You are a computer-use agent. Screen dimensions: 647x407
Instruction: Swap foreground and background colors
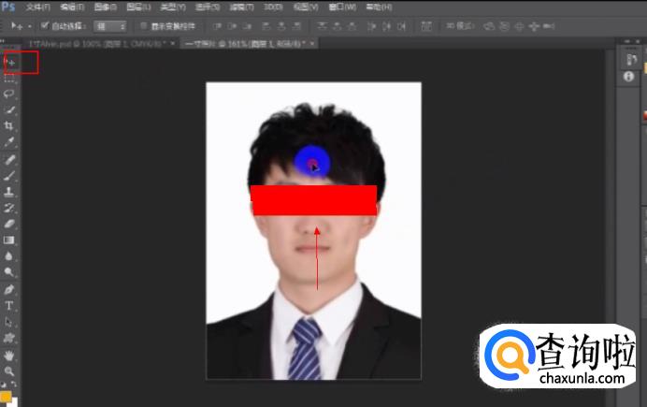coord(14,384)
